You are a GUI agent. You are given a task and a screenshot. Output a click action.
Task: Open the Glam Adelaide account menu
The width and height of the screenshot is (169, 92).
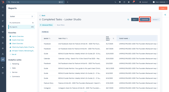coord(160,2)
